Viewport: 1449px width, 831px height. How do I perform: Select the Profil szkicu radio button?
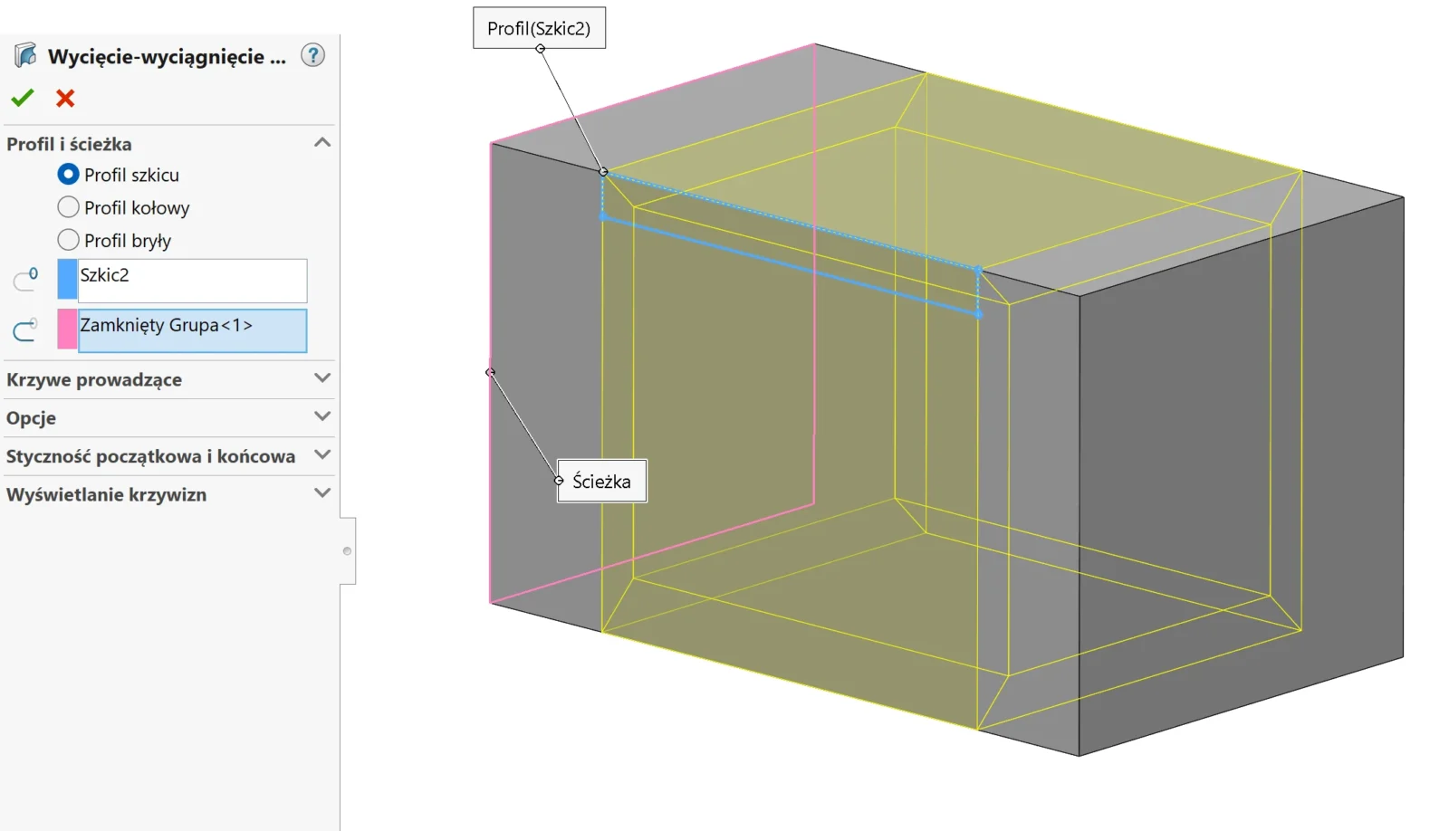click(x=68, y=174)
